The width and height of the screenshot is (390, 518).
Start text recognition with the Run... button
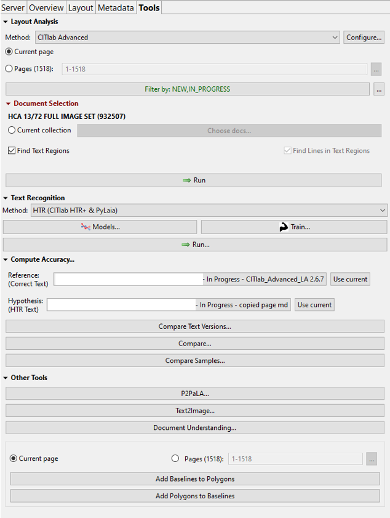point(195,244)
